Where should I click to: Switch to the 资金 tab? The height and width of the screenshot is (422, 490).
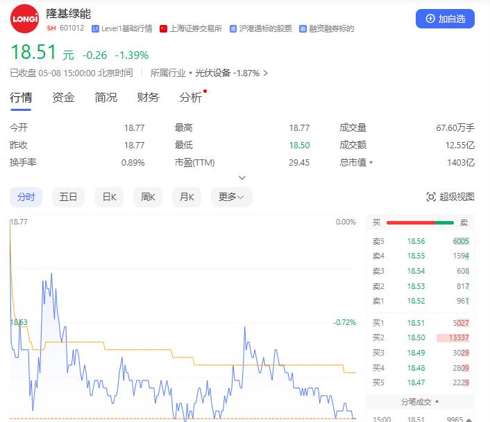pyautogui.click(x=63, y=97)
